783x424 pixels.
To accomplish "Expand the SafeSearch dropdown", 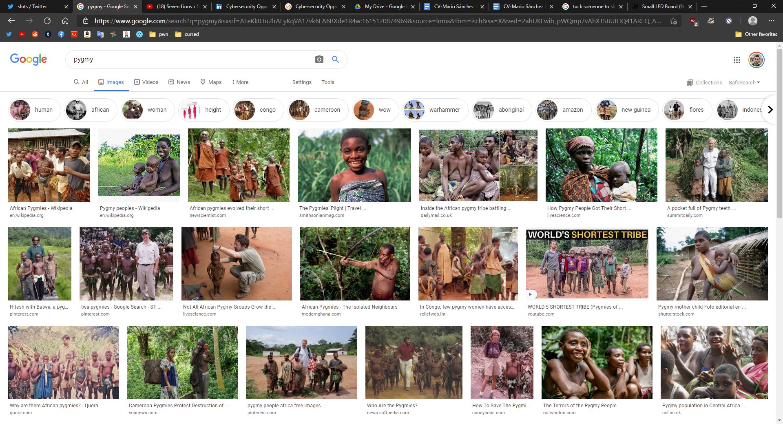I will click(x=744, y=82).
